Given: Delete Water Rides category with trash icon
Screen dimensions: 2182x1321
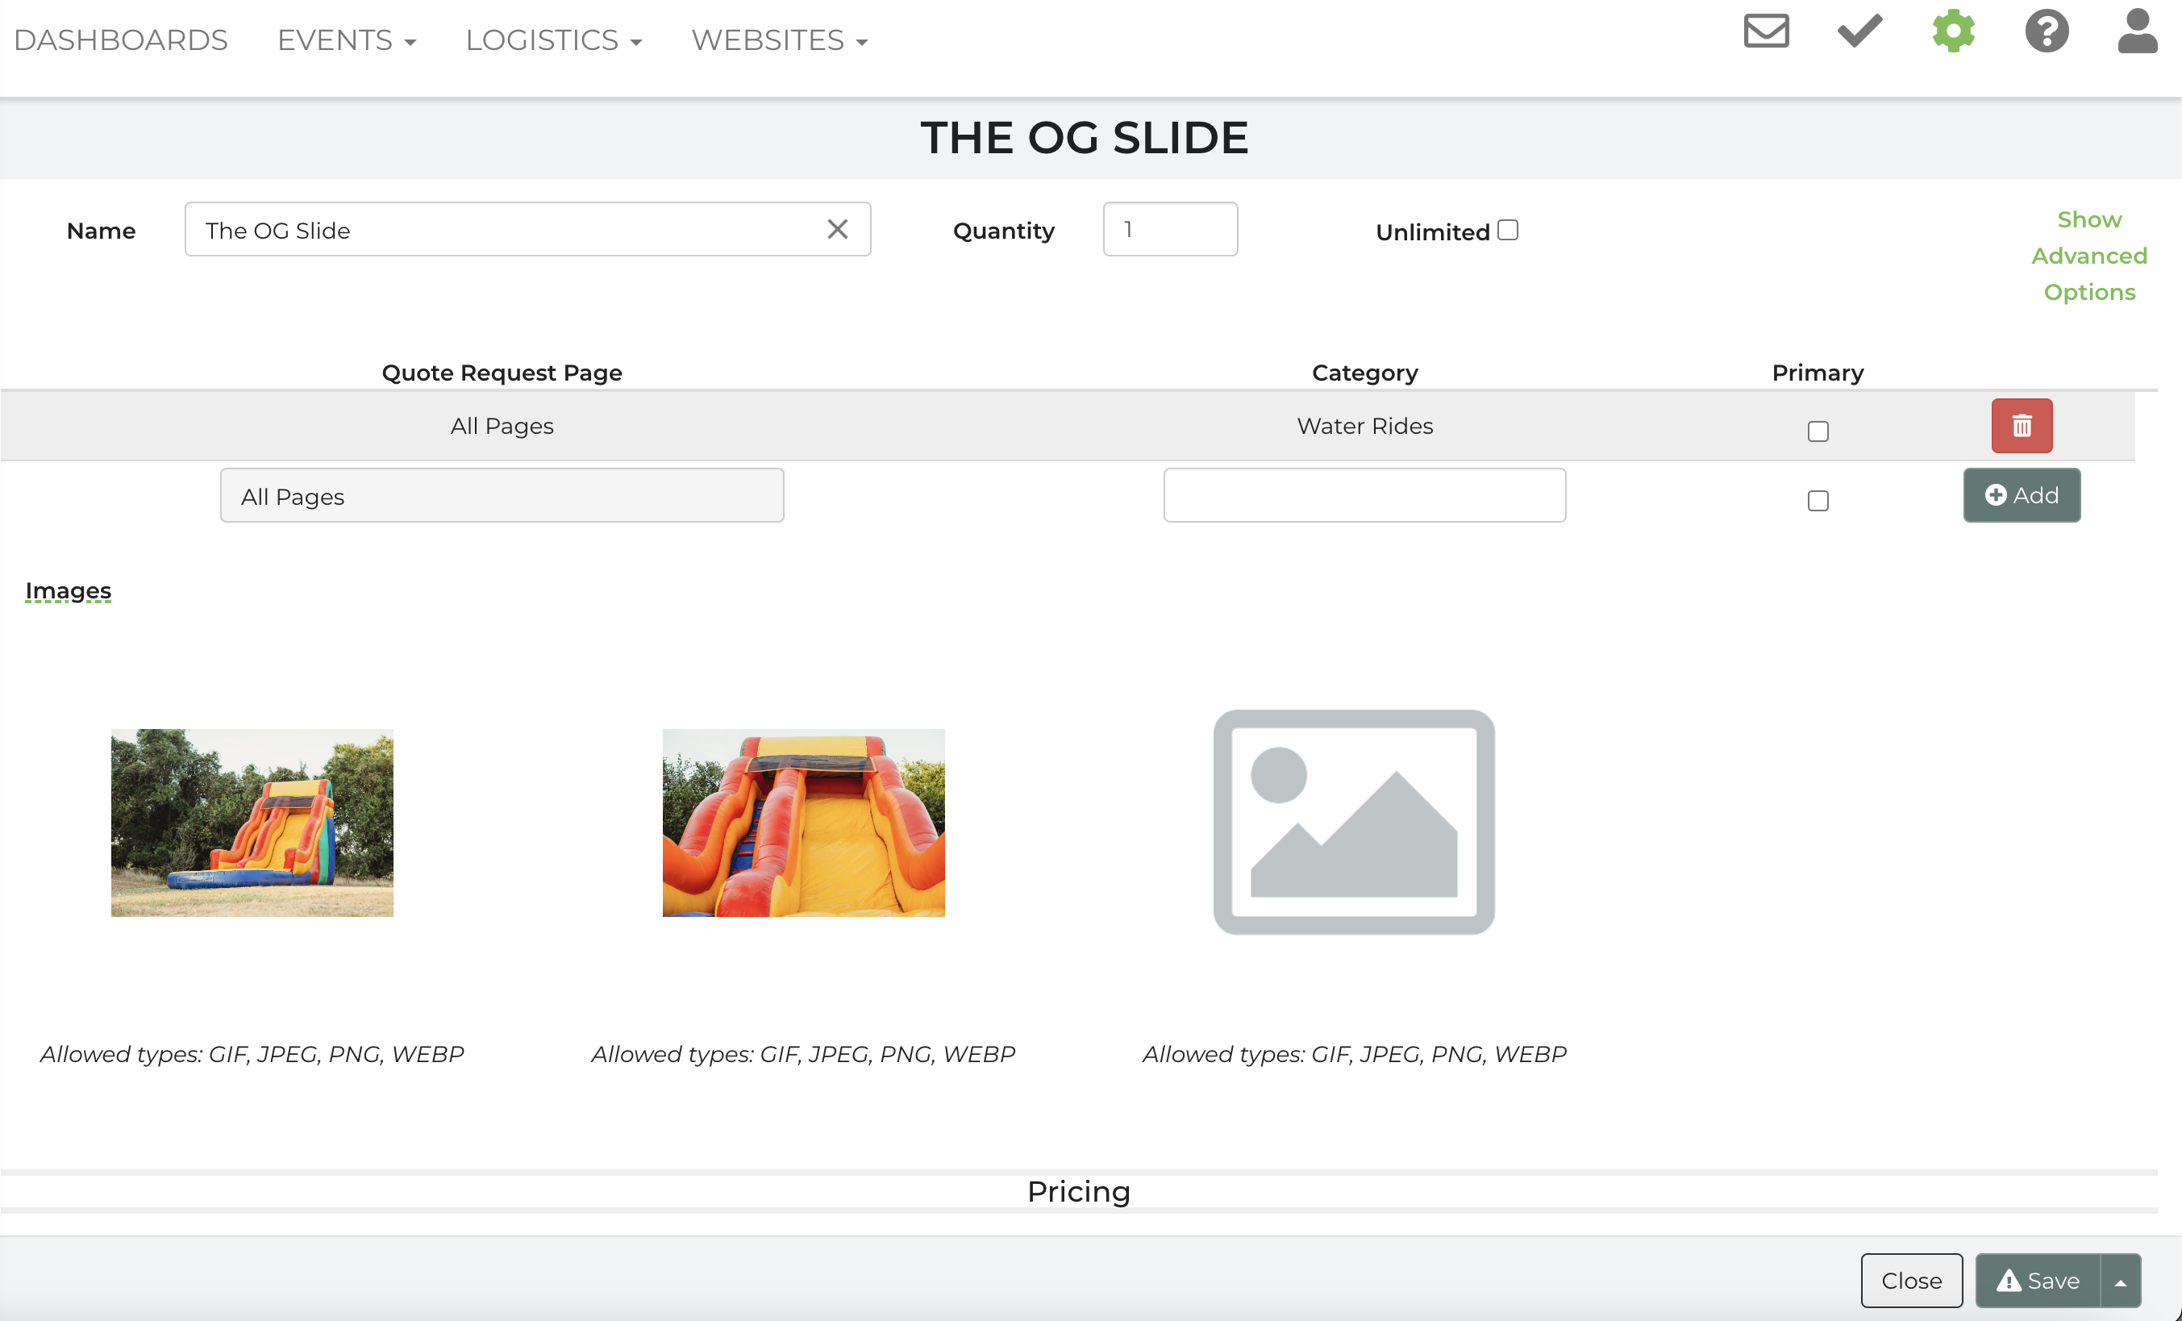Looking at the screenshot, I should 2021,426.
